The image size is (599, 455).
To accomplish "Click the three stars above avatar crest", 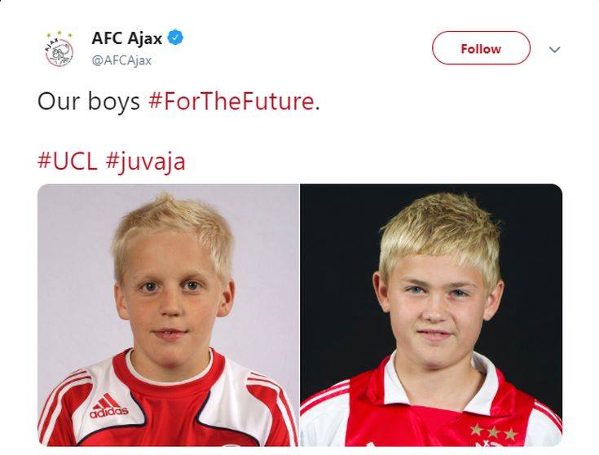I will point(59,34).
